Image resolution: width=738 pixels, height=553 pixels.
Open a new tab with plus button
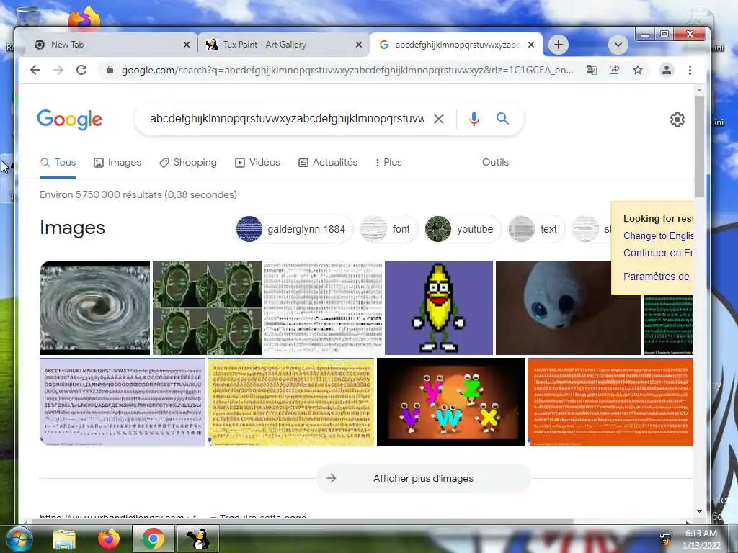[559, 45]
